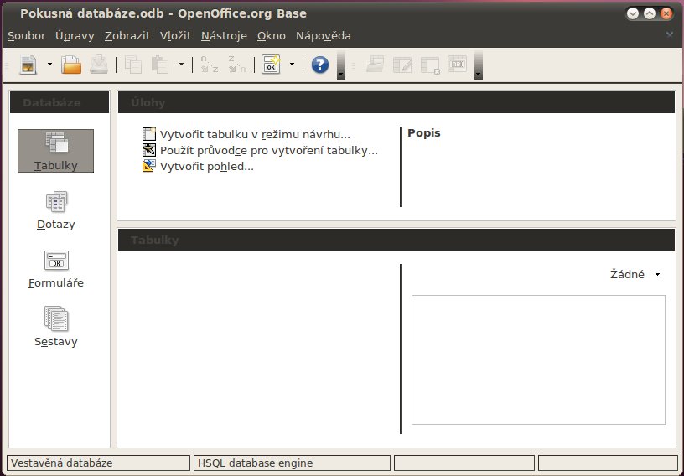Image resolution: width=684 pixels, height=476 pixels.
Task: Click the empty preview box under Žádné
Action: click(538, 360)
